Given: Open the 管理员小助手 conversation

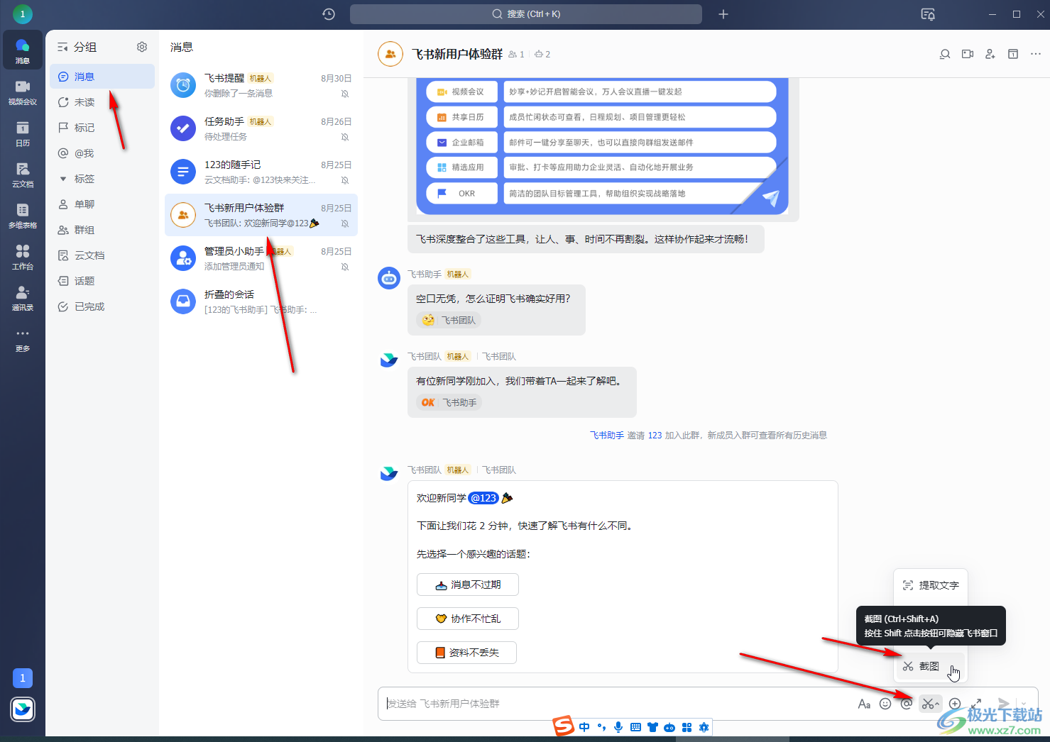Looking at the screenshot, I should [261, 258].
